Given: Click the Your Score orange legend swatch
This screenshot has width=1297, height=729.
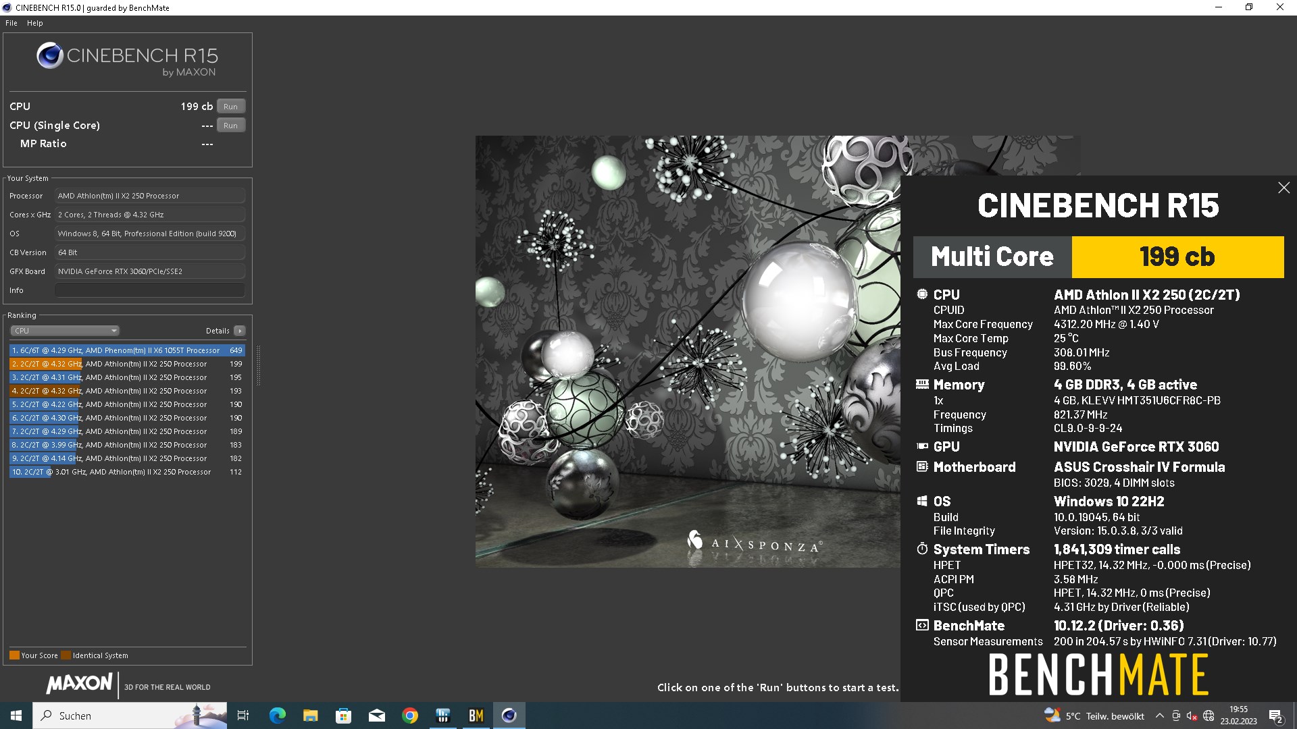Looking at the screenshot, I should coord(14,655).
